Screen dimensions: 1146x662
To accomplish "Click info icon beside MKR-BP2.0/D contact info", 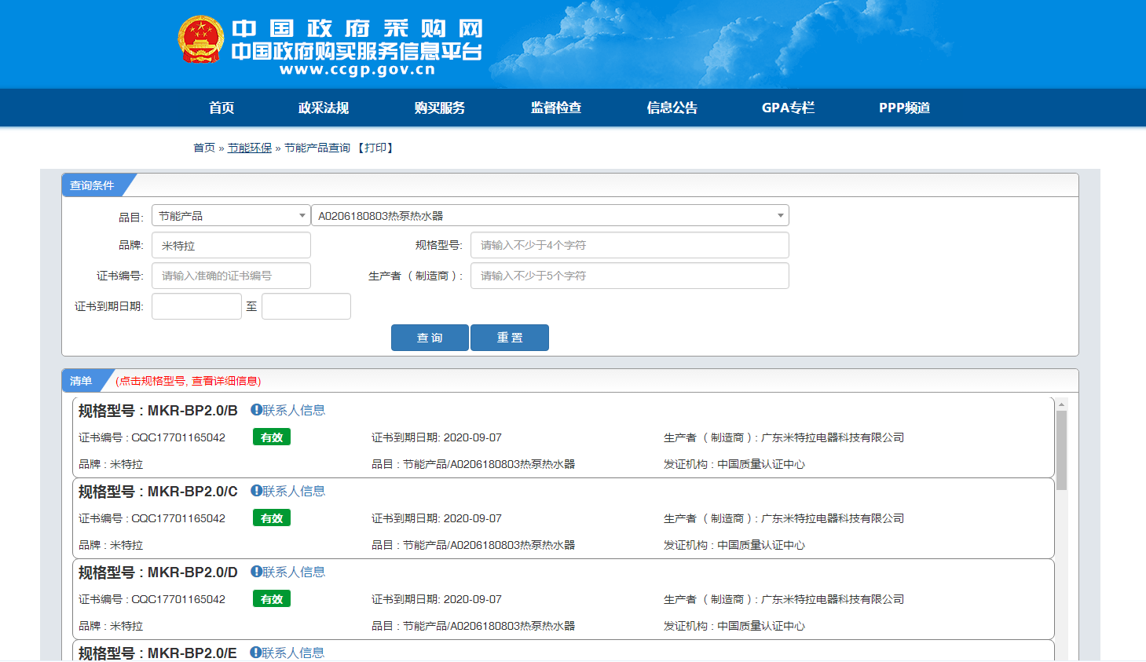I will pyautogui.click(x=256, y=571).
